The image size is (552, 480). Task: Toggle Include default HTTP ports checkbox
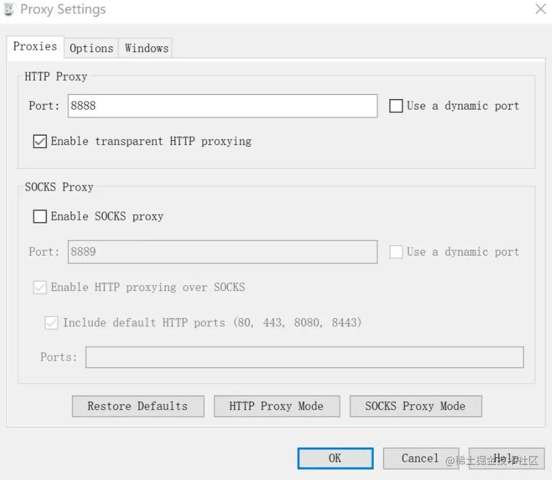52,322
